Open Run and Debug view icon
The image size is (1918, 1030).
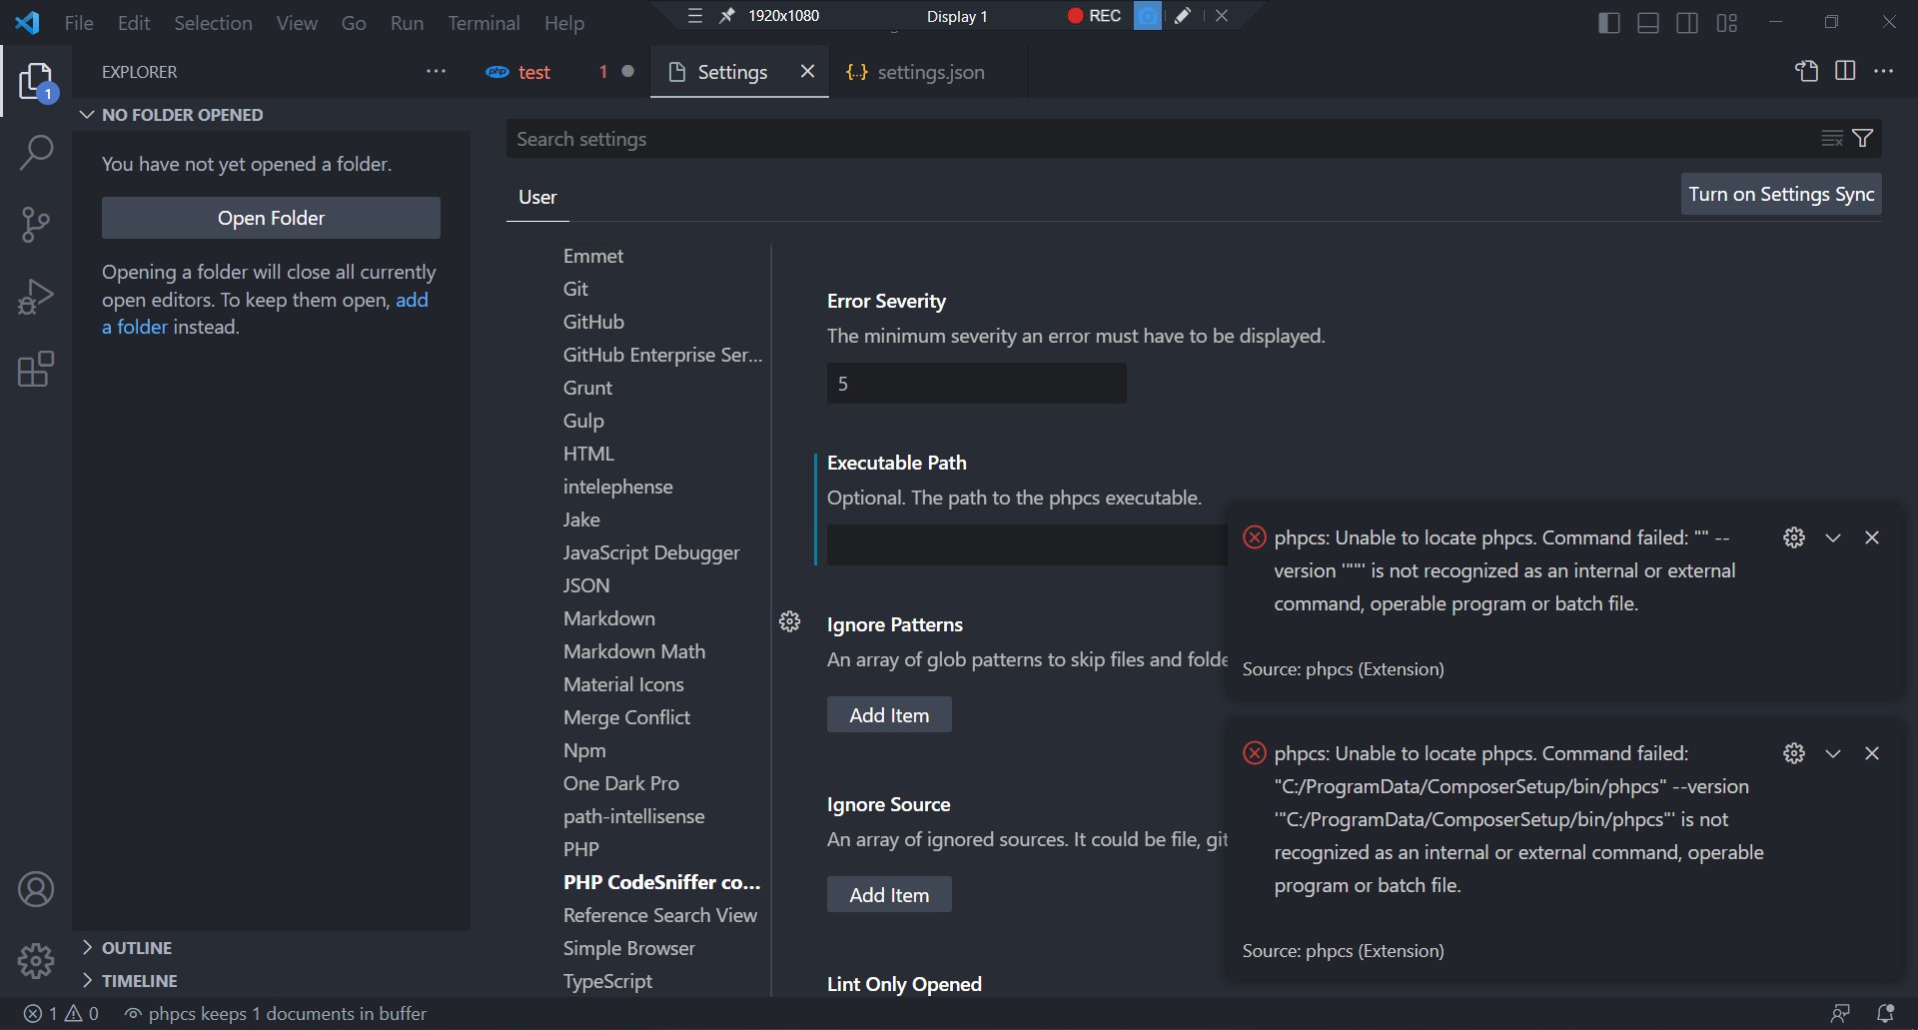coord(36,297)
